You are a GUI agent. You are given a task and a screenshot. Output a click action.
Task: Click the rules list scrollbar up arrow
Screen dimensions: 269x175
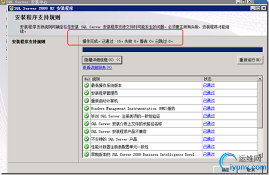[x=260, y=79]
